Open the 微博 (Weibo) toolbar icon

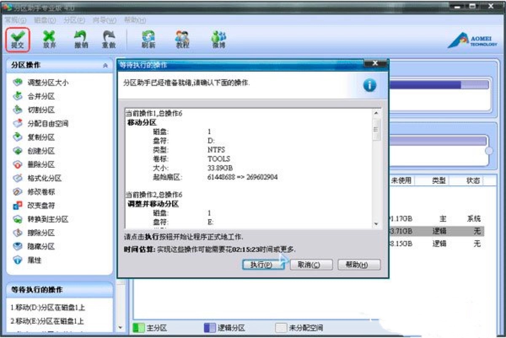(x=218, y=40)
